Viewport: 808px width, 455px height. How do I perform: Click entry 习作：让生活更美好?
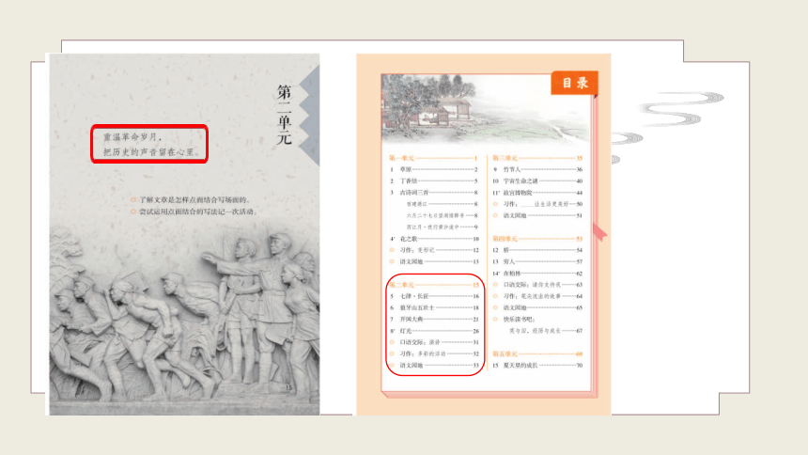point(537,204)
